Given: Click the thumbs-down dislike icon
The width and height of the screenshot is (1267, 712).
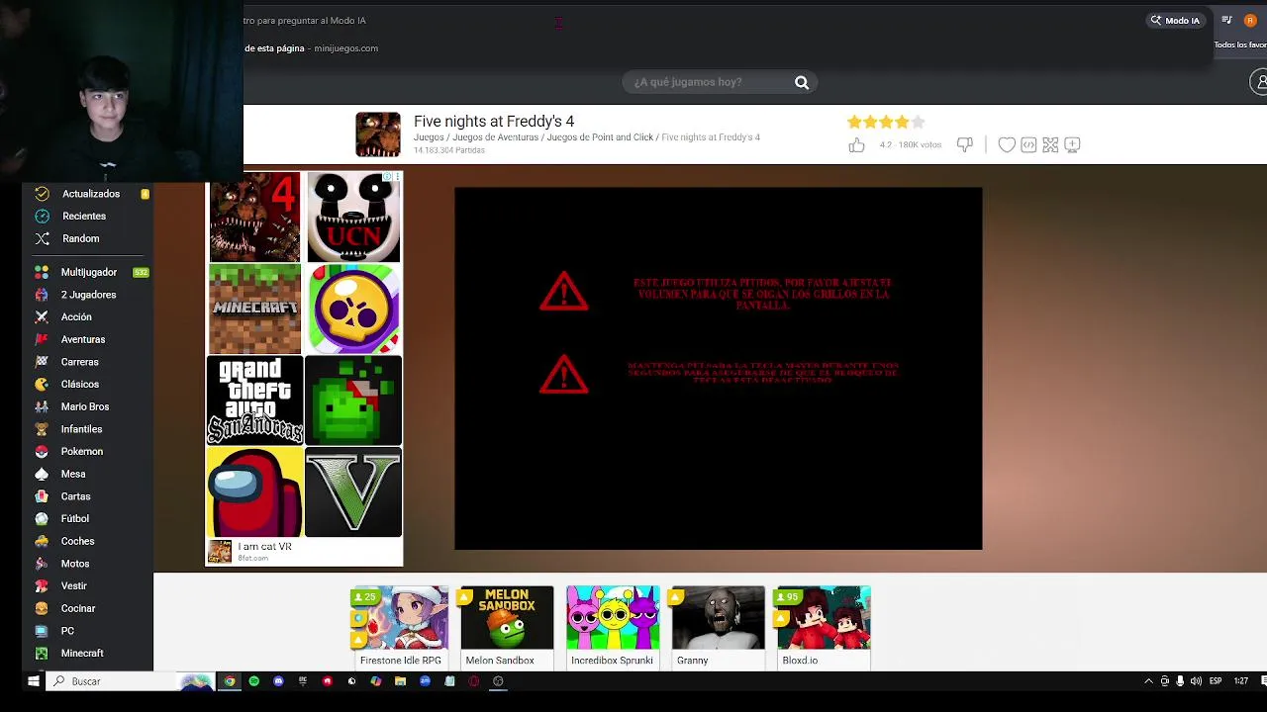Looking at the screenshot, I should click(x=964, y=145).
